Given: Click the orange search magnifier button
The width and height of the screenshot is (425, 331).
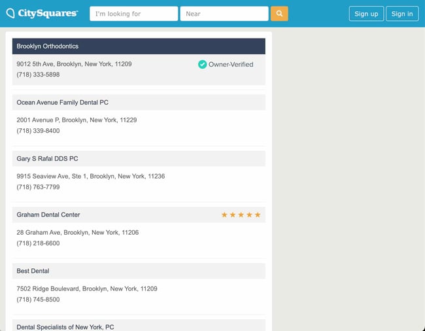Looking at the screenshot, I should tap(279, 14).
